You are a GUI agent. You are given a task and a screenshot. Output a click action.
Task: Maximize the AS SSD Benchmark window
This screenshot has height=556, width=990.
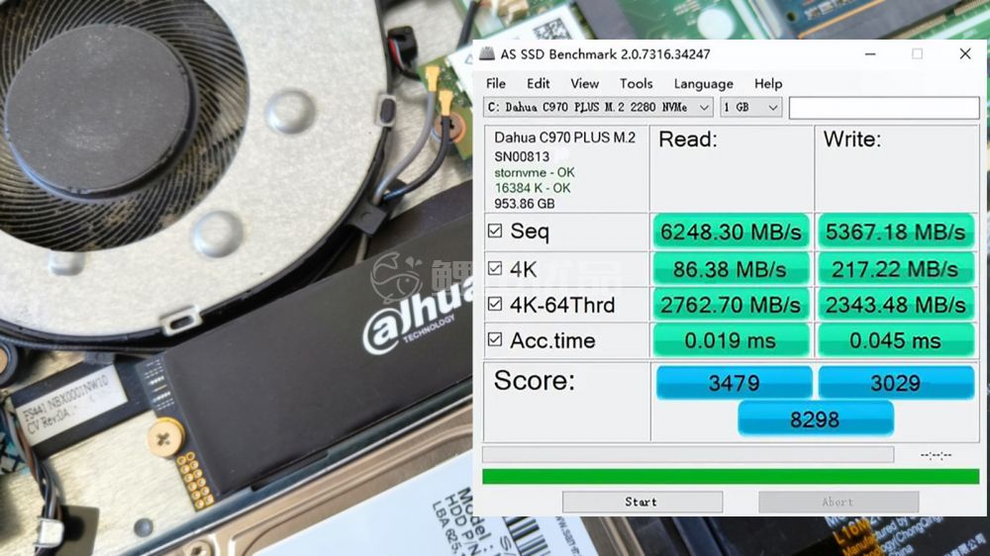[x=917, y=54]
